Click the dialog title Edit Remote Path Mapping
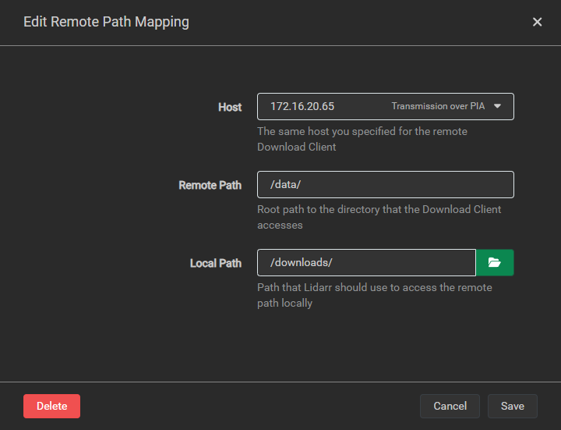 [106, 22]
